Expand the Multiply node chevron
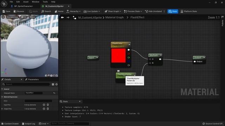The height and width of the screenshot is (126, 225). tap(161, 55)
